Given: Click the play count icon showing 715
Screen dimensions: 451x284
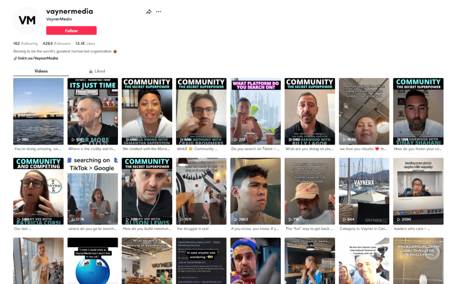Looking at the screenshot, I should click(290, 219).
